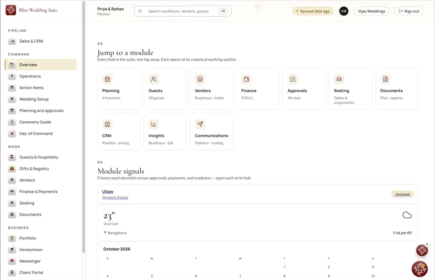Click the Gifts & Registry gift icon
The image size is (435, 280).
12,169
